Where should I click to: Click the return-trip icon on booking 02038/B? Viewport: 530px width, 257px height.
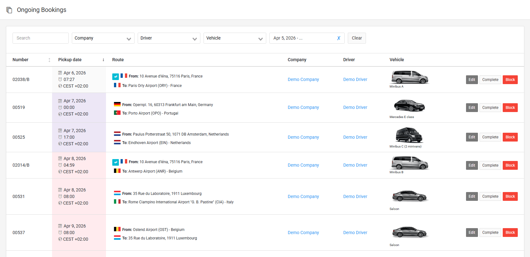[115, 77]
